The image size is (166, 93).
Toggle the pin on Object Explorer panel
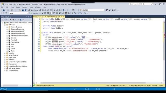(x=29, y=17)
